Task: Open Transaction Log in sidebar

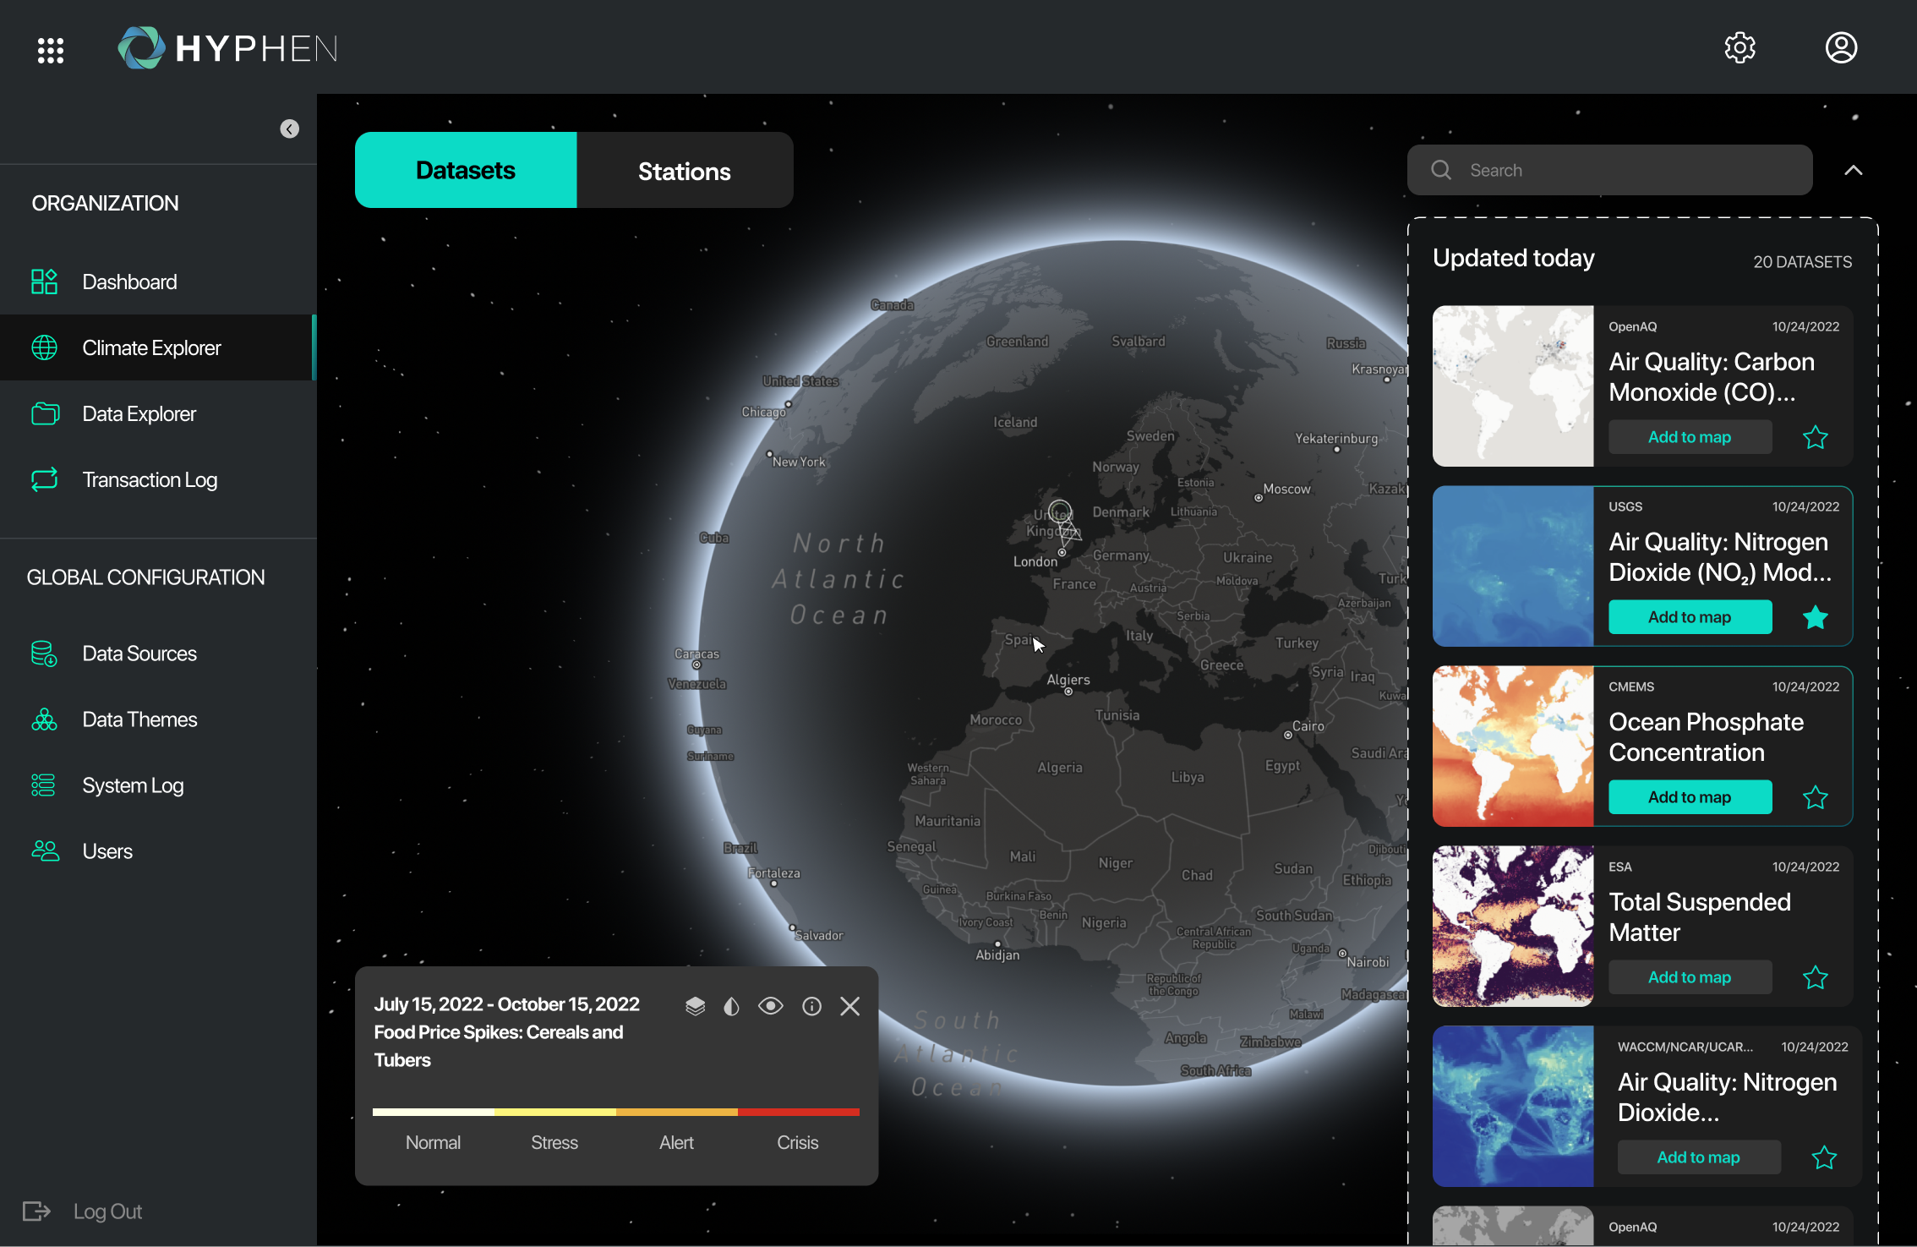Action: coord(158,479)
